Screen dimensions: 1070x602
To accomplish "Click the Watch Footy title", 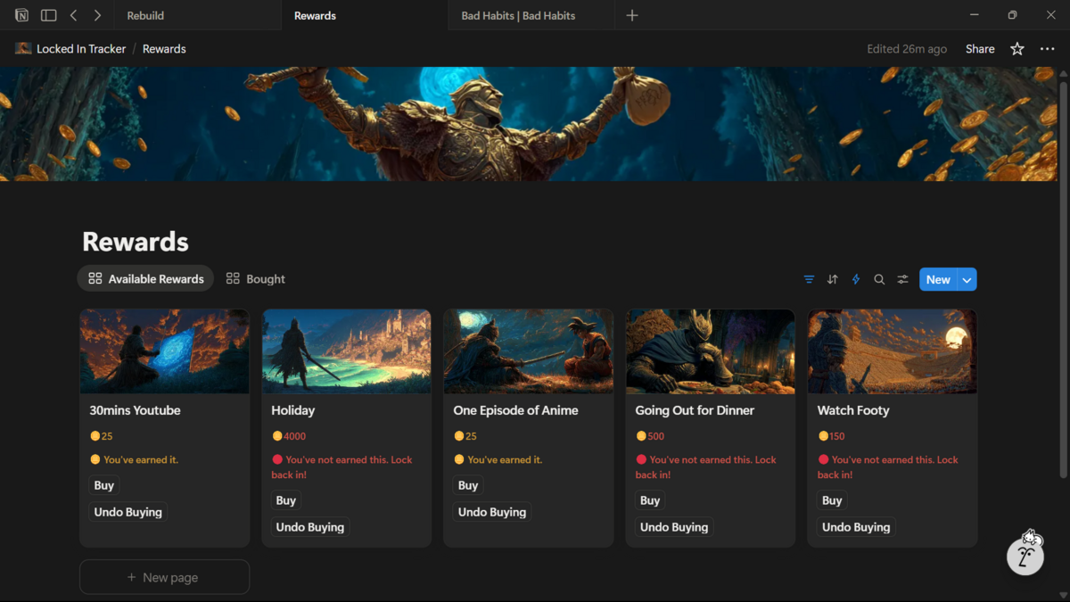I will pos(853,410).
